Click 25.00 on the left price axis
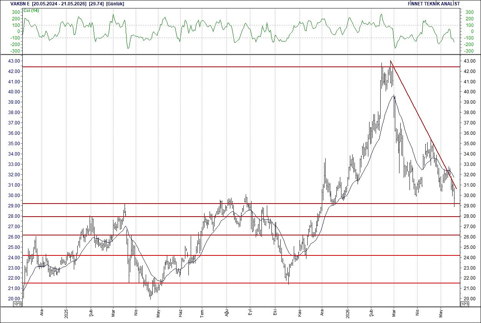This screenshot has width=481, height=323. (14, 247)
